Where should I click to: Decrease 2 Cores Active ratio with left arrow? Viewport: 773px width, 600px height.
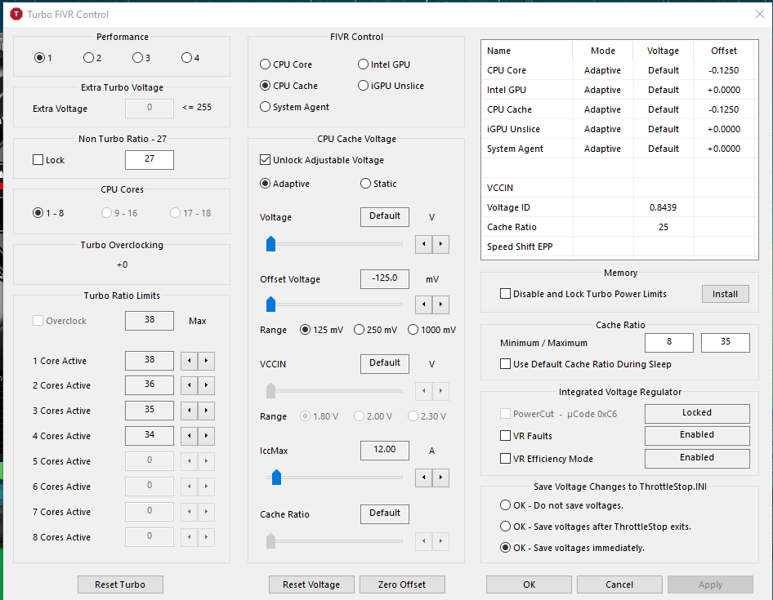(190, 385)
